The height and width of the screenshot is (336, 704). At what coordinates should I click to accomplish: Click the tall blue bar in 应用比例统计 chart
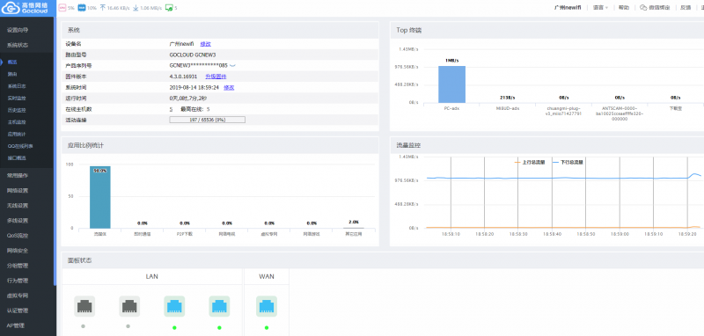pyautogui.click(x=100, y=197)
